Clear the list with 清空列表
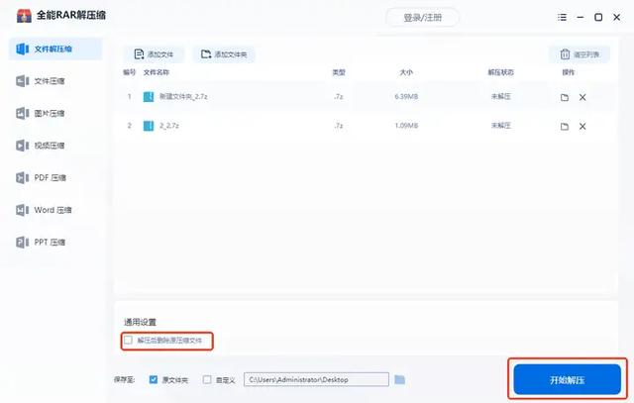Viewport: 634px width, 403px height. (580, 54)
